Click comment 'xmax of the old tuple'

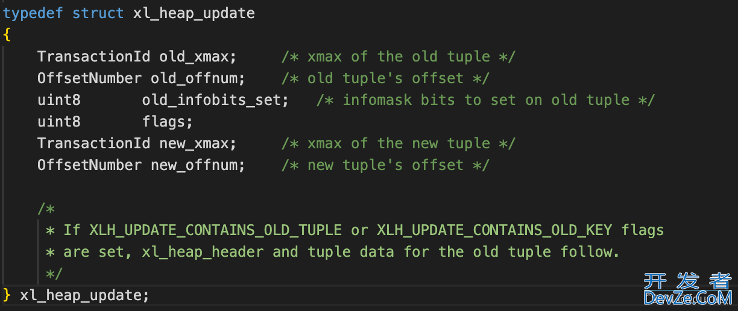tap(399, 57)
